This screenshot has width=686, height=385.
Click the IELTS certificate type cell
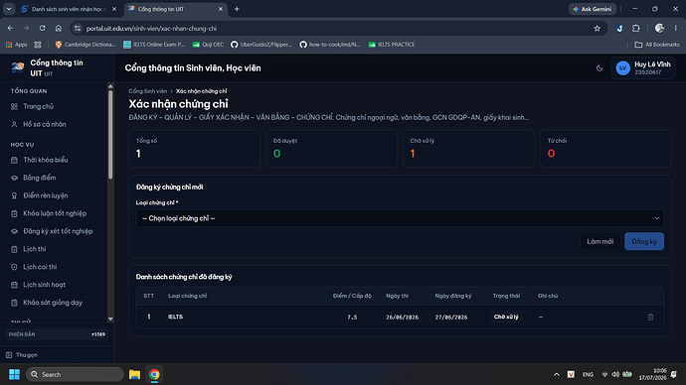coord(175,317)
